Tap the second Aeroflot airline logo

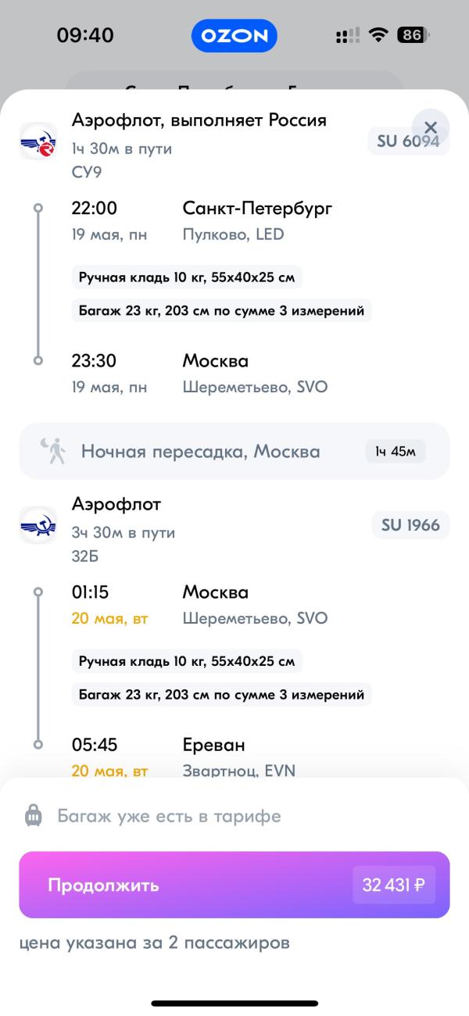[38, 525]
